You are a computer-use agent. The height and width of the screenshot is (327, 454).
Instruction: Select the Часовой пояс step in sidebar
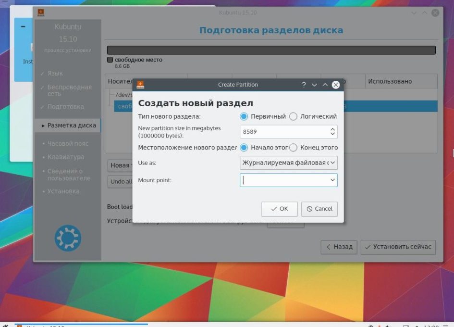[x=68, y=143]
